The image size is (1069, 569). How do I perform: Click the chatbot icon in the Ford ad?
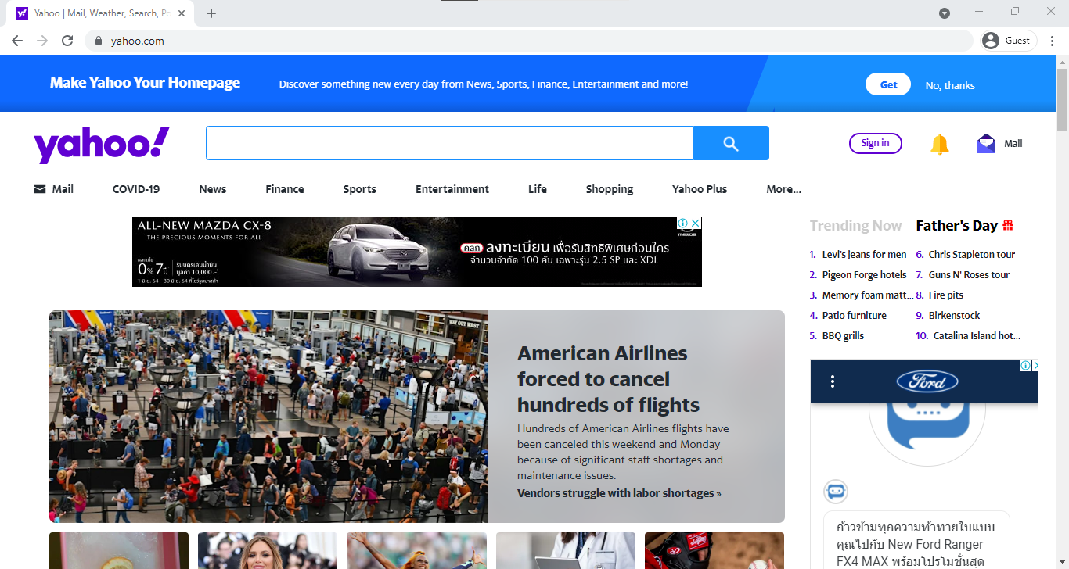pyautogui.click(x=836, y=492)
